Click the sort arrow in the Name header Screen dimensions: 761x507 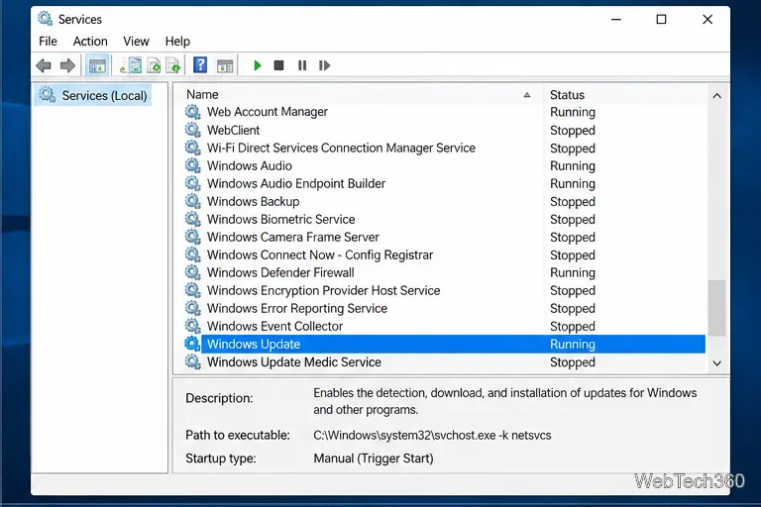point(526,95)
